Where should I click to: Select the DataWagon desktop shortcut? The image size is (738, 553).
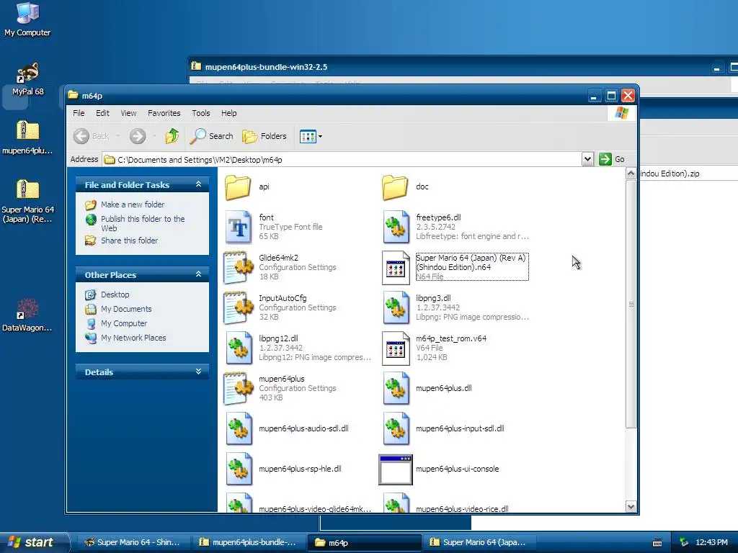[27, 315]
